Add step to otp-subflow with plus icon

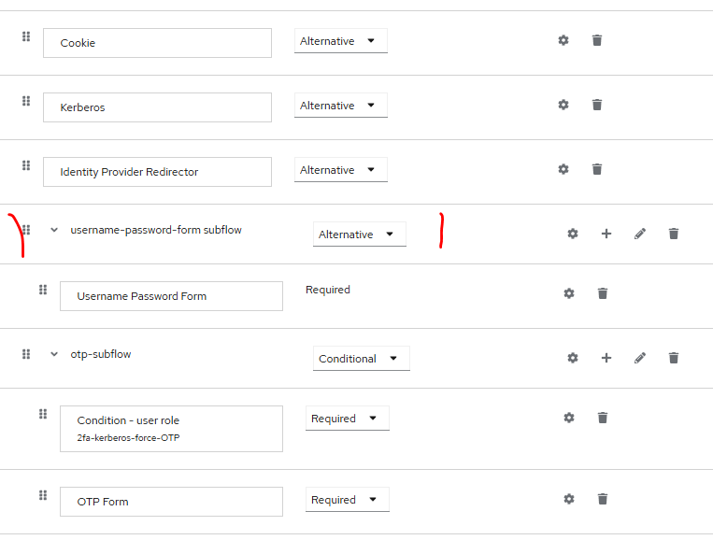606,358
